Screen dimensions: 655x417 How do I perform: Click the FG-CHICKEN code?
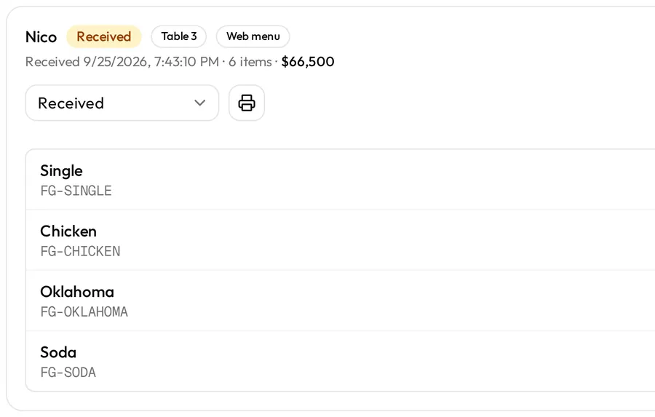pos(80,252)
